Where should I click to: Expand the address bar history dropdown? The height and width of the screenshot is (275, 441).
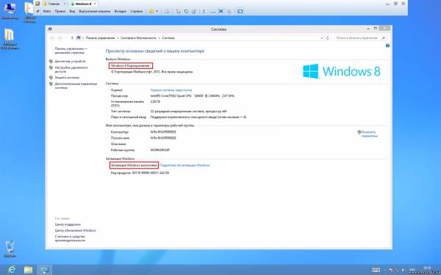tap(322, 38)
